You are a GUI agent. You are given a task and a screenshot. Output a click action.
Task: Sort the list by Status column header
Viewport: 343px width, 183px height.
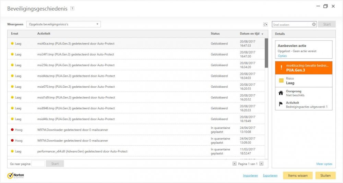point(215,34)
